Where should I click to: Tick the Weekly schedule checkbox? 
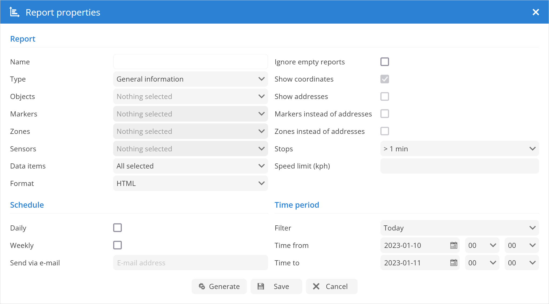pos(117,245)
